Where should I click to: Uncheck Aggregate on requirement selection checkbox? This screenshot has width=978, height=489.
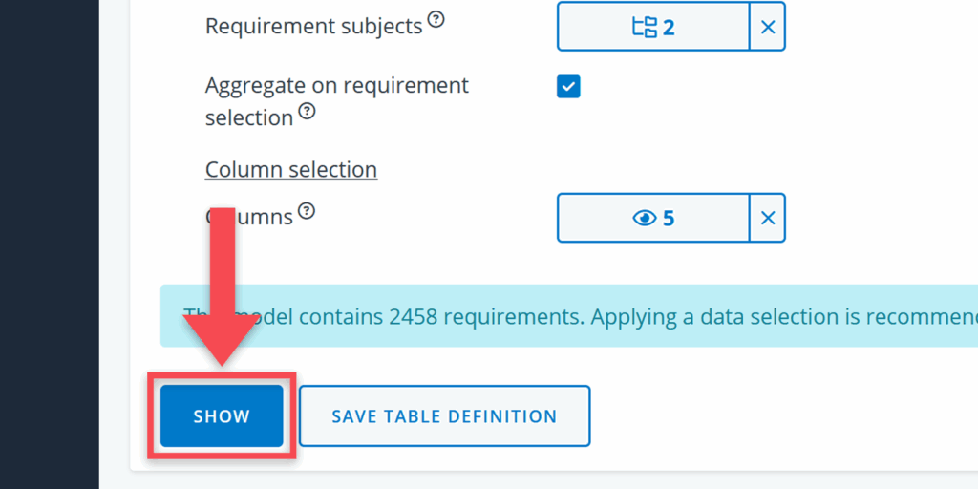[x=568, y=87]
